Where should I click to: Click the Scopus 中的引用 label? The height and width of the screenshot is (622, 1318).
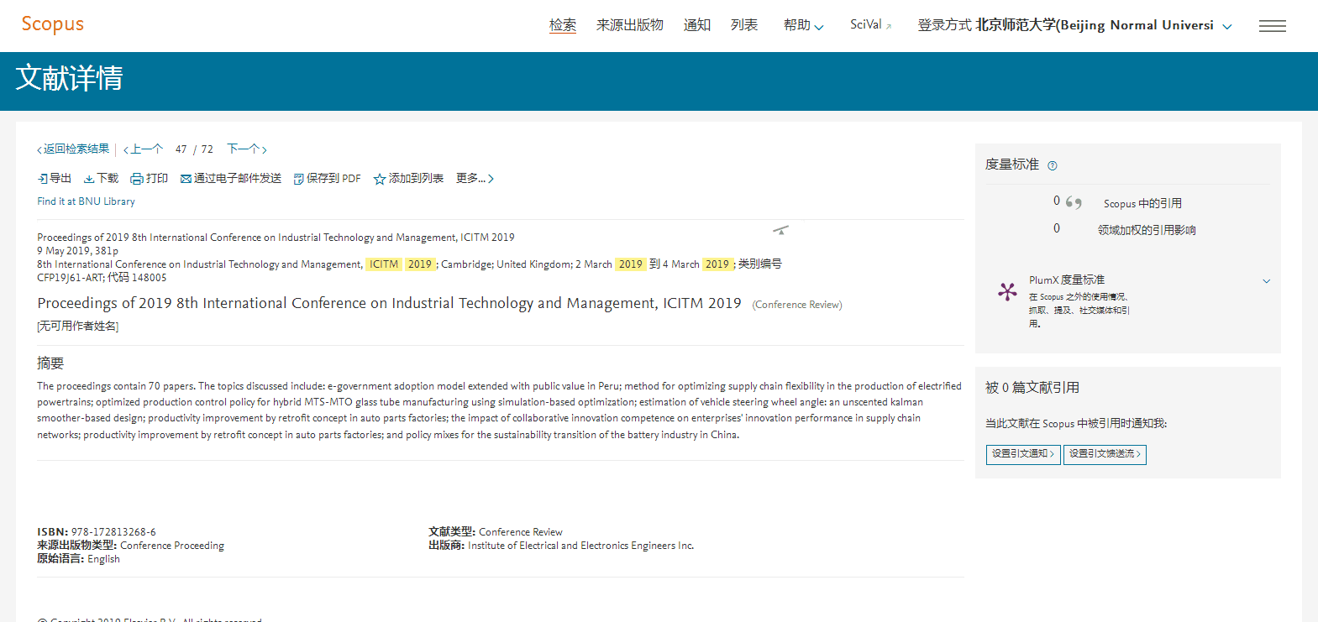(1142, 204)
